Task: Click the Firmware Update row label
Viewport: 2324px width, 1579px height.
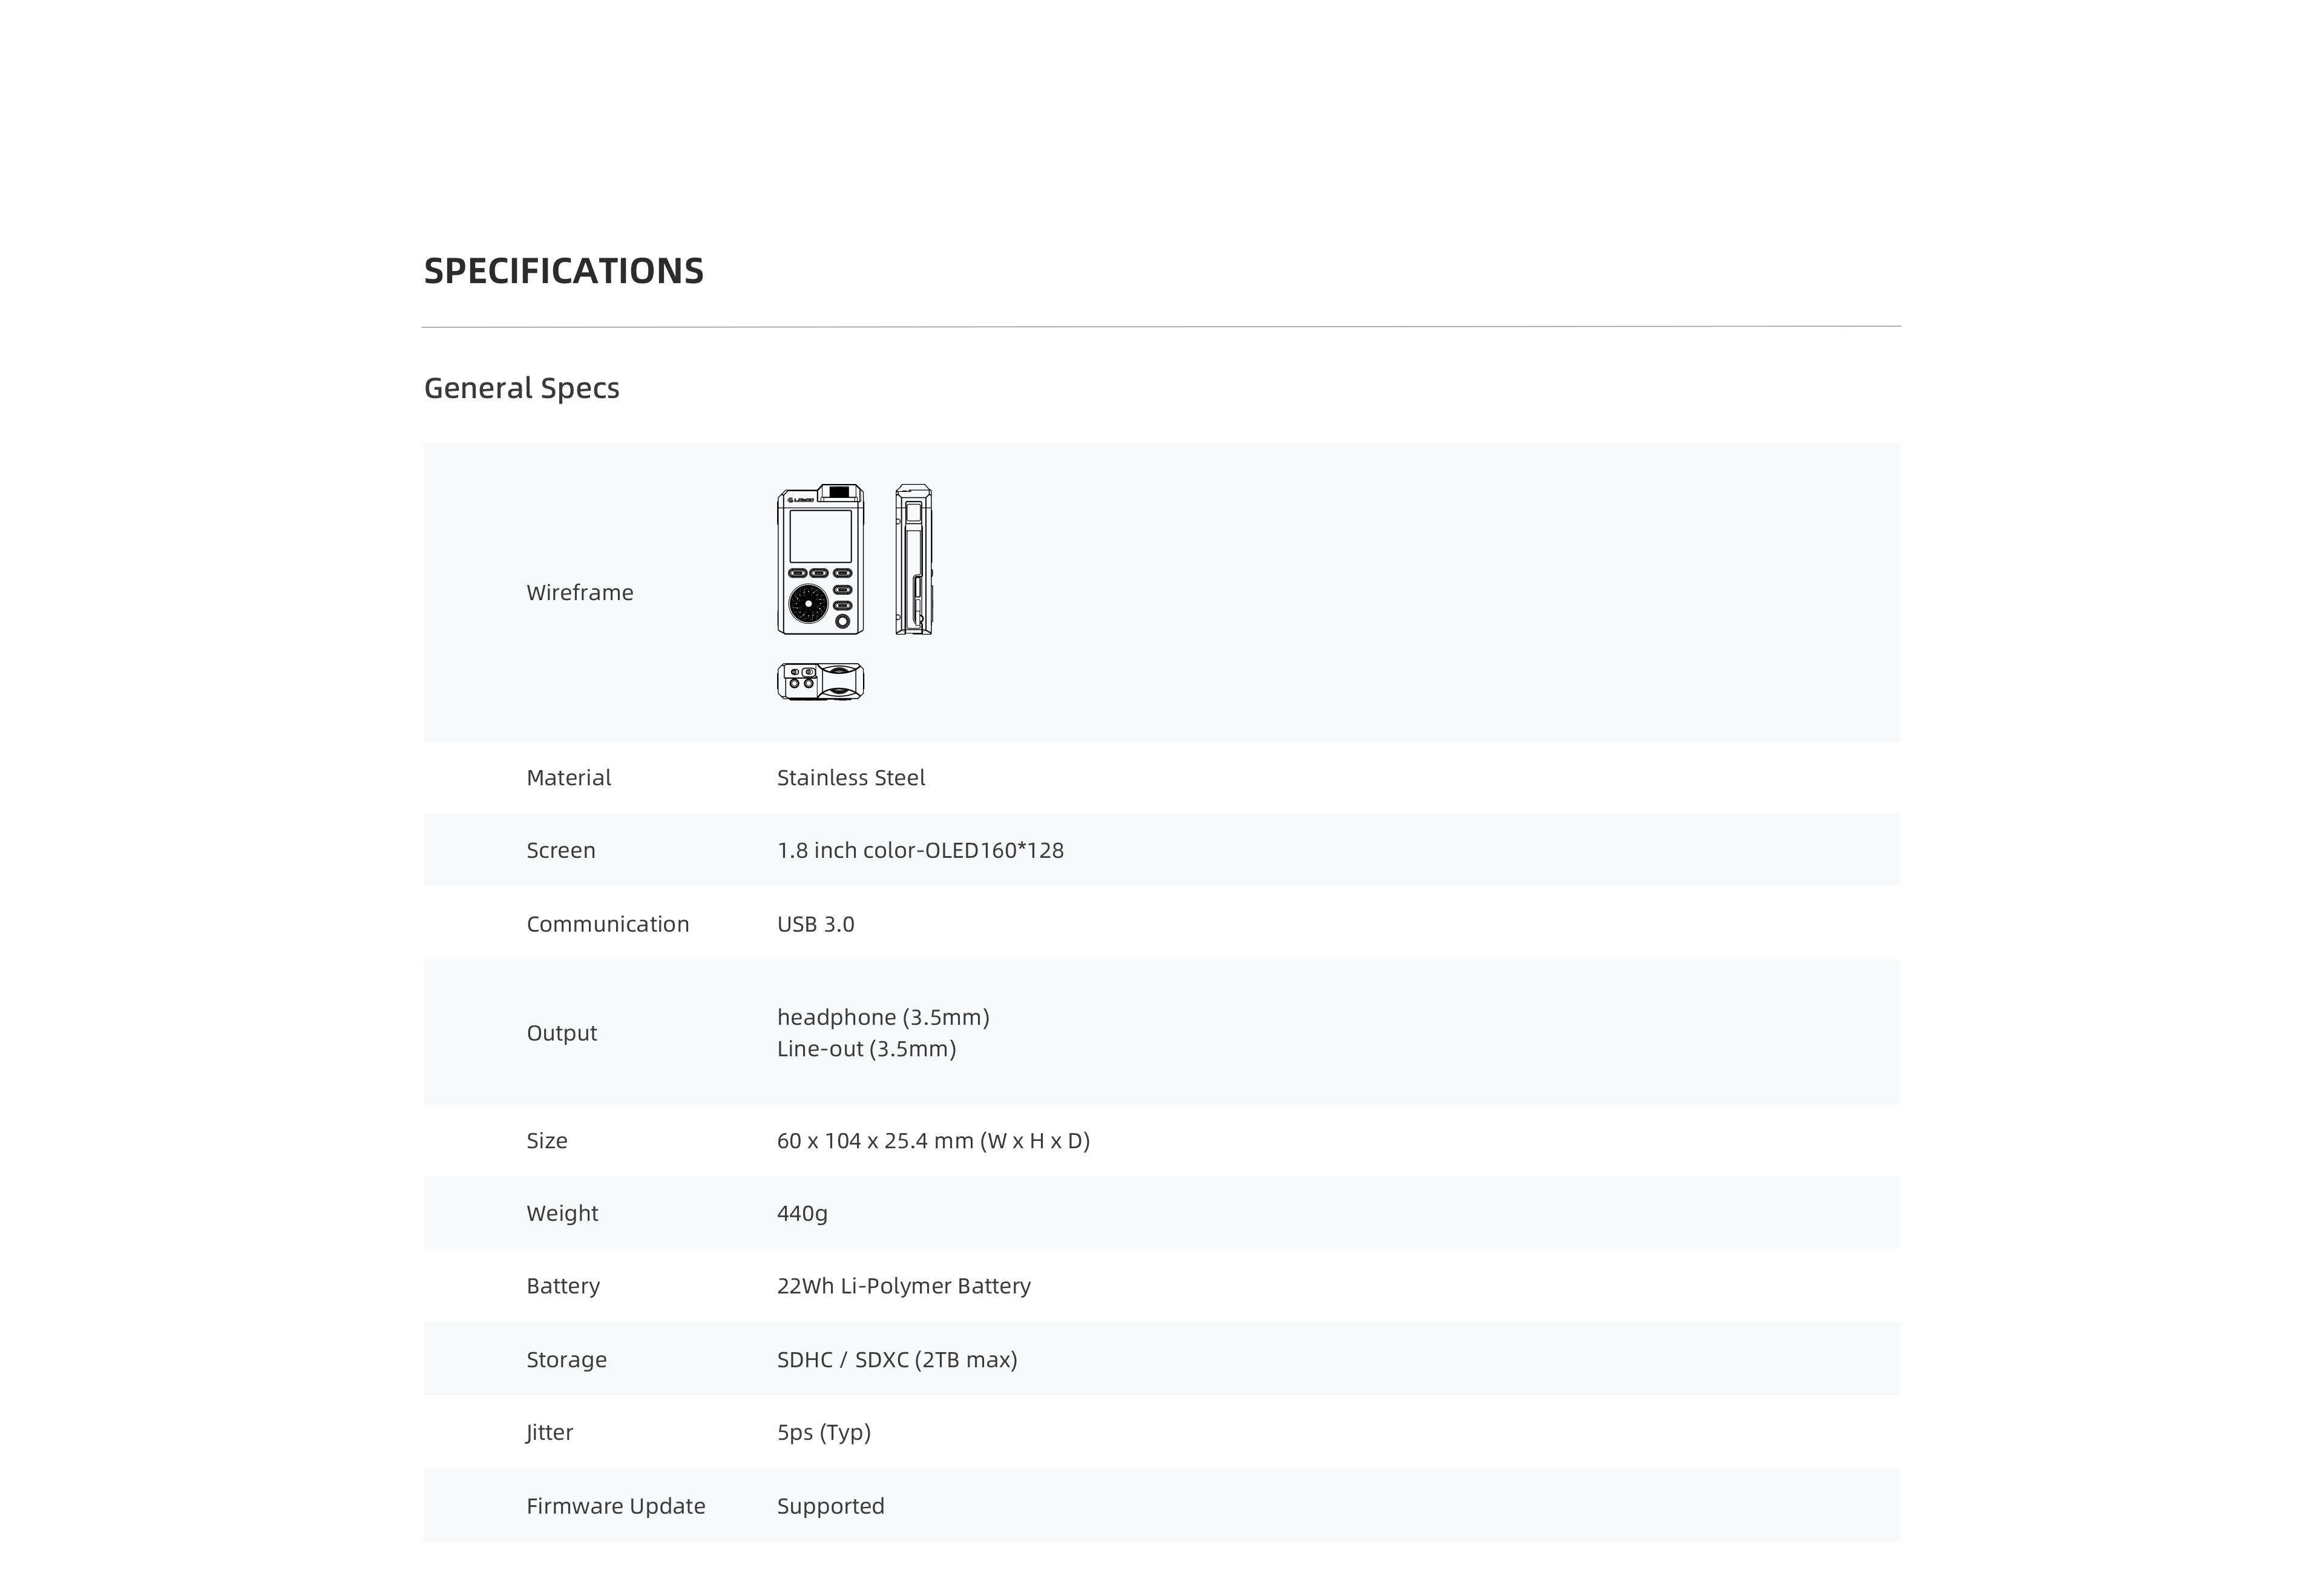Action: tap(615, 1506)
